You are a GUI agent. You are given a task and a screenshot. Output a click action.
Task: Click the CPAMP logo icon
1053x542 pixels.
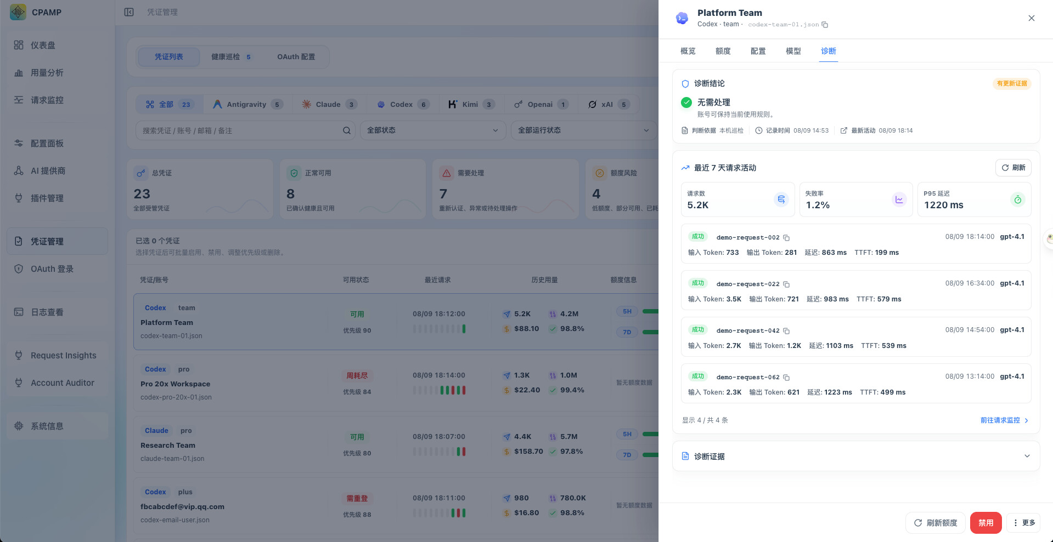[x=18, y=12]
